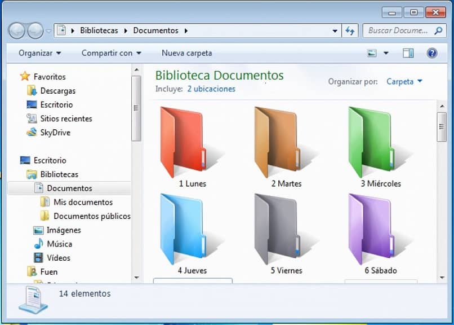The image size is (454, 325).
Task: Click the Vídeos film icon
Action: pyautogui.click(x=38, y=257)
